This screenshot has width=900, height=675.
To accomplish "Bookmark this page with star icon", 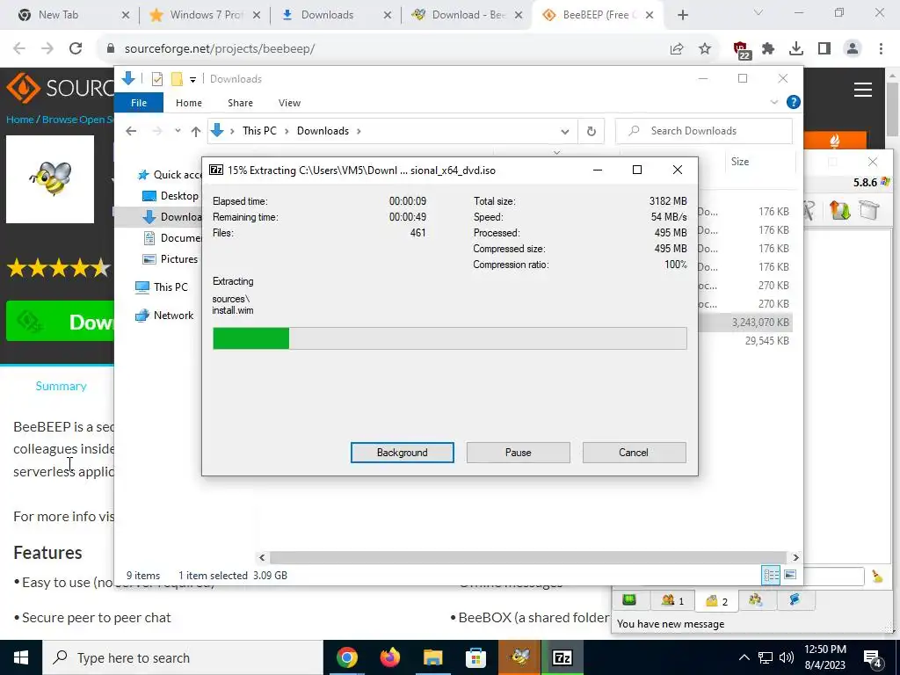I will [x=705, y=49].
